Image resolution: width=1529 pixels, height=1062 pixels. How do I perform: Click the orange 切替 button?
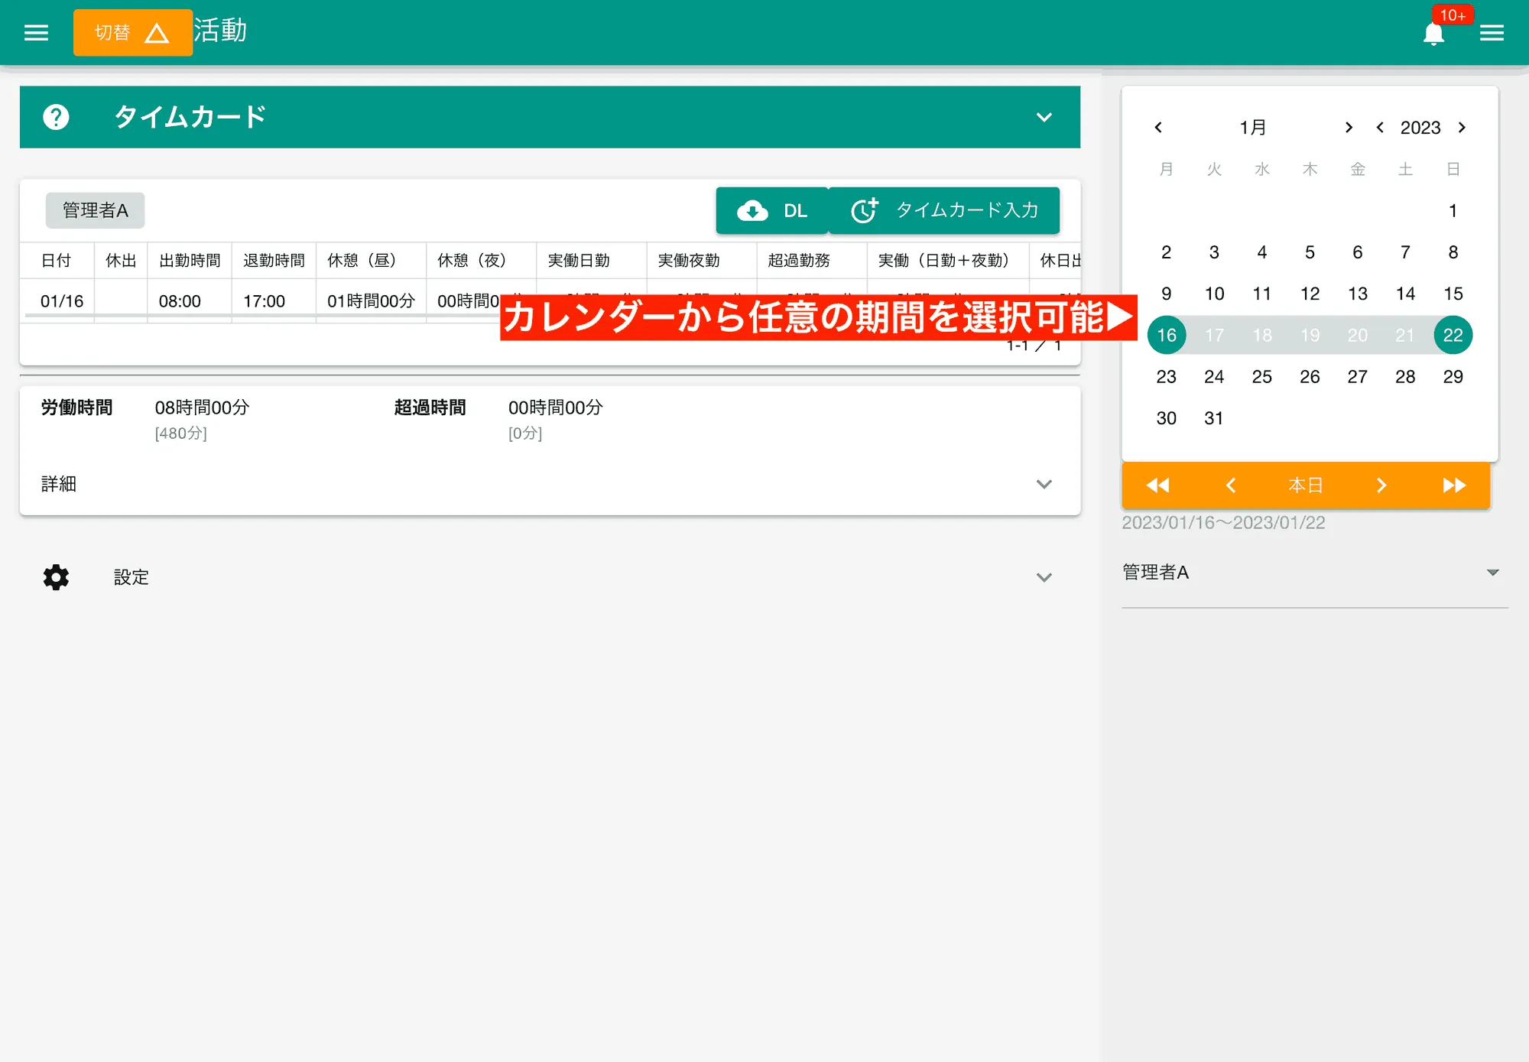tap(112, 32)
